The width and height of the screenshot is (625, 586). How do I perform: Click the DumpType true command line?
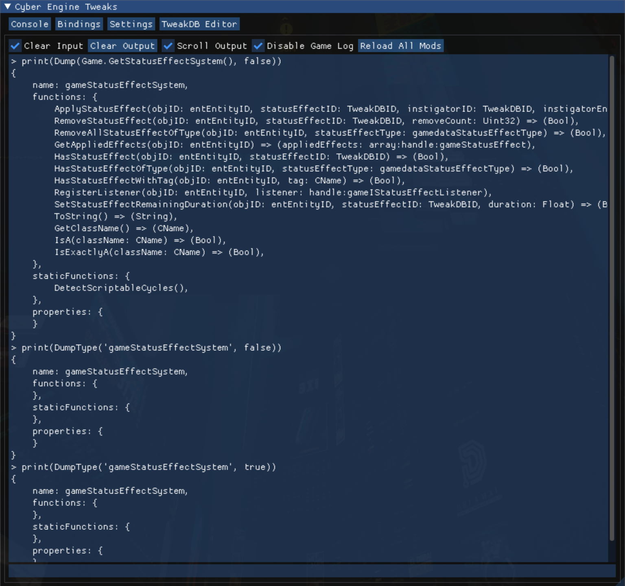[144, 467]
